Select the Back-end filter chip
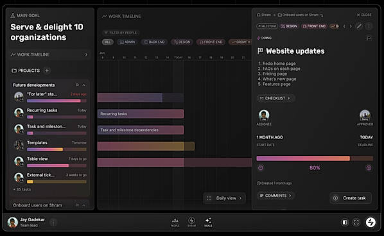This screenshot has height=236, width=384. (154, 42)
